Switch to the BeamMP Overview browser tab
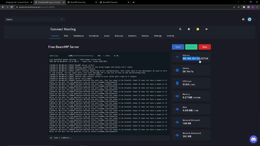260x146 pixels. point(115,2)
